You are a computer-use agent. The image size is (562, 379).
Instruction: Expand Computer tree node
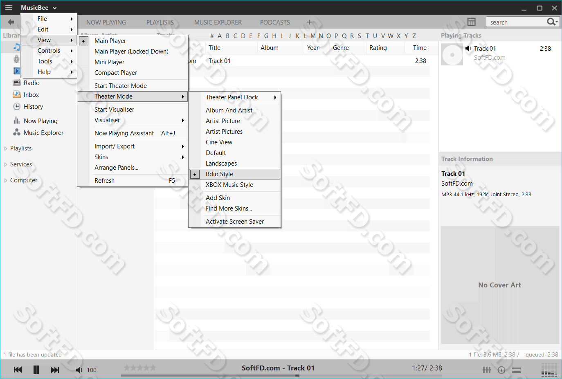pos(6,180)
